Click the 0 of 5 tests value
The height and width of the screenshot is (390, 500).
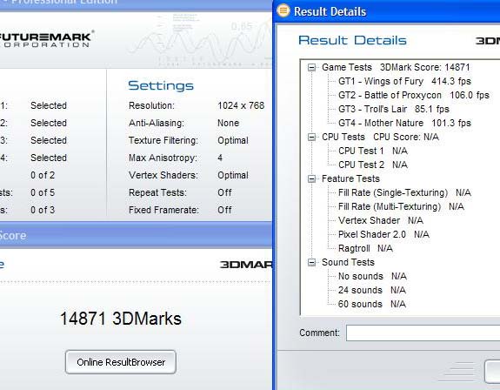(x=43, y=192)
